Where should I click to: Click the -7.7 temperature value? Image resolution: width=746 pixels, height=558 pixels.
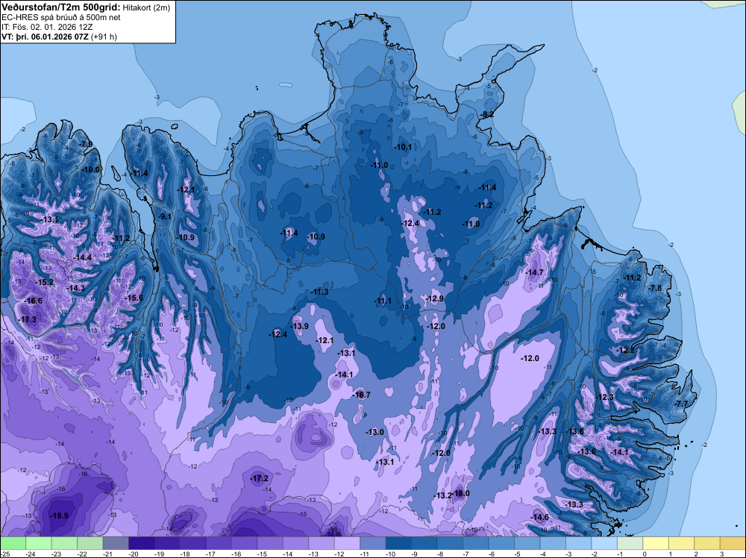681,404
